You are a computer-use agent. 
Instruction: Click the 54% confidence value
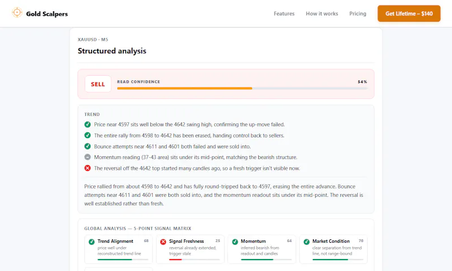362,81
